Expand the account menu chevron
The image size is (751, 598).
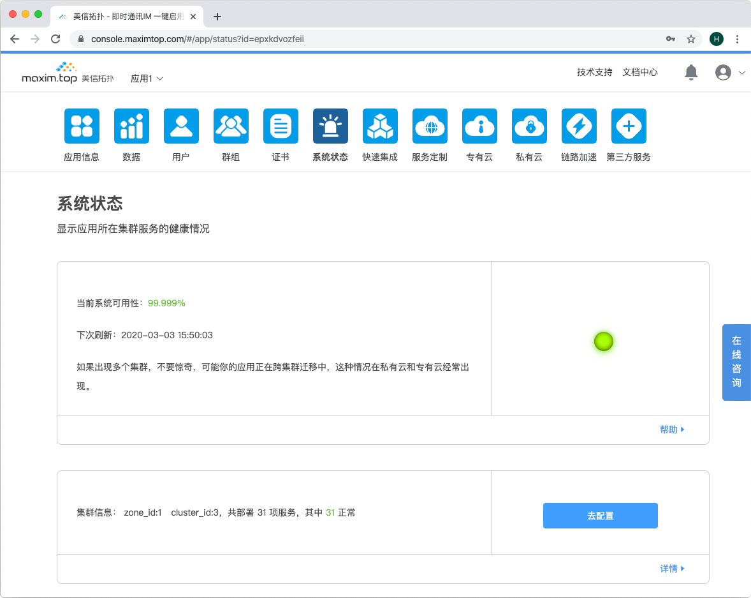[x=742, y=73]
